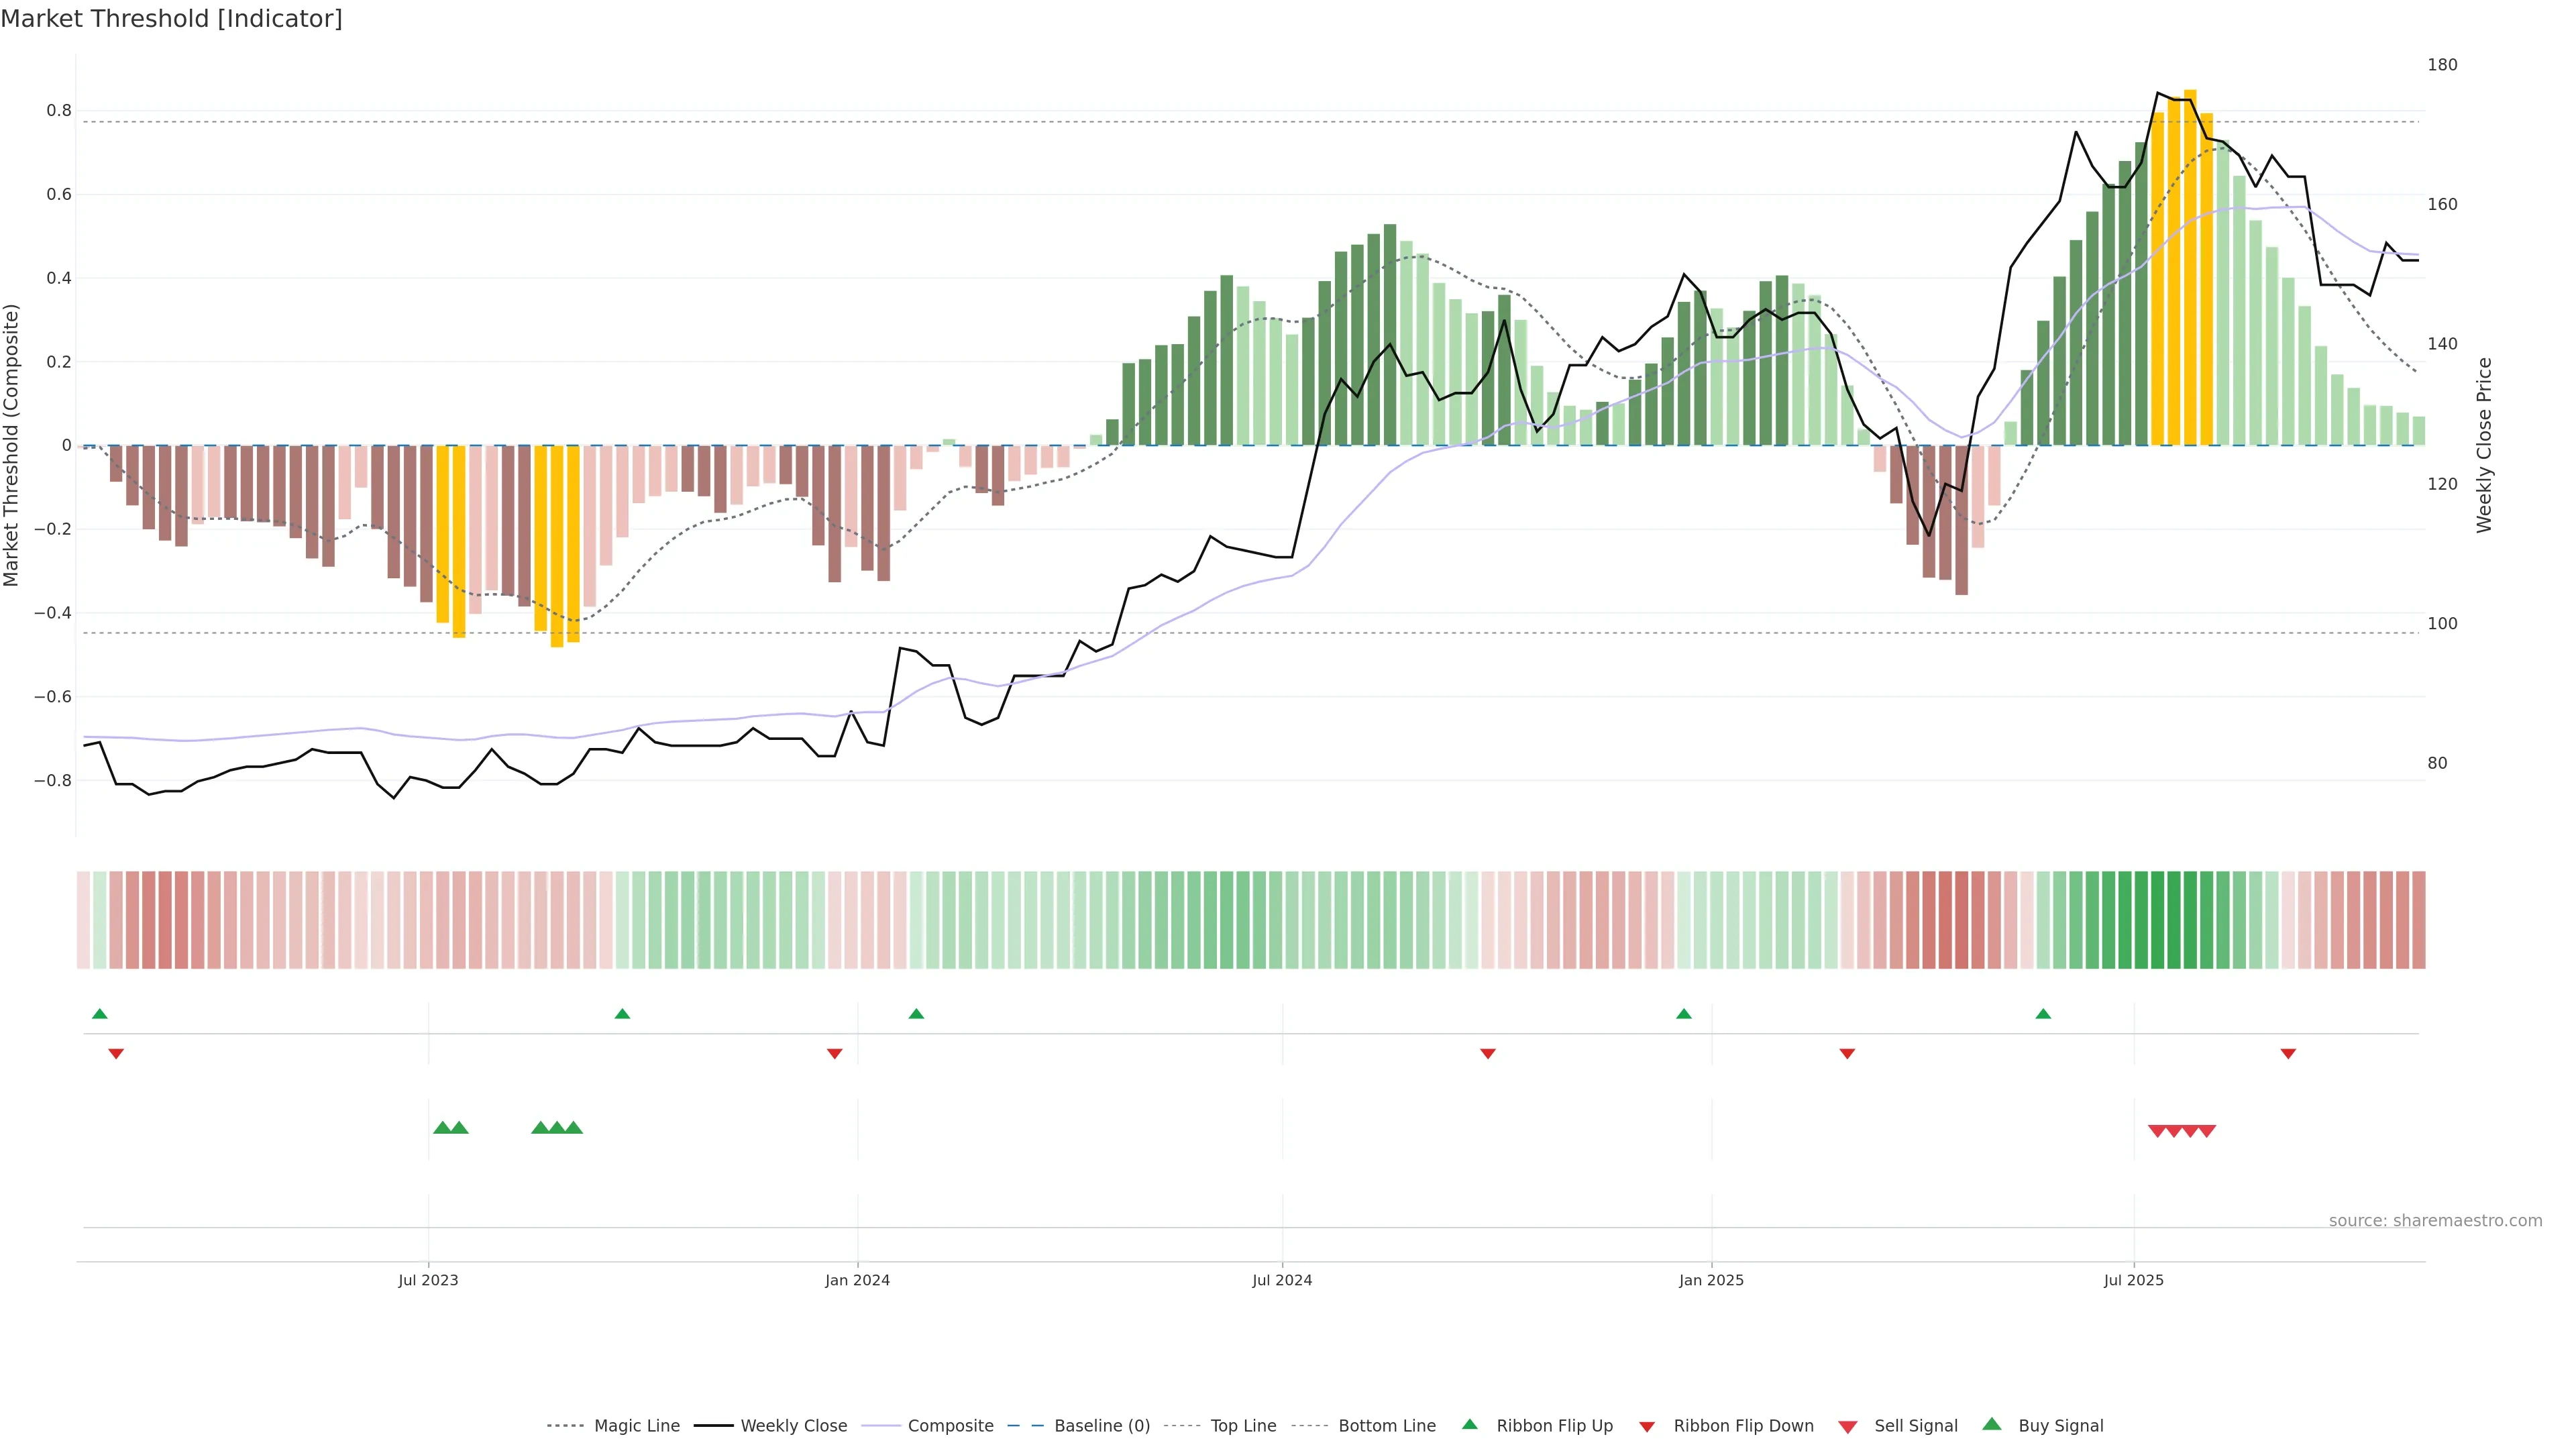Click the Market Threshold [Indicator] chart title
The width and height of the screenshot is (2576, 1449).
[x=171, y=19]
